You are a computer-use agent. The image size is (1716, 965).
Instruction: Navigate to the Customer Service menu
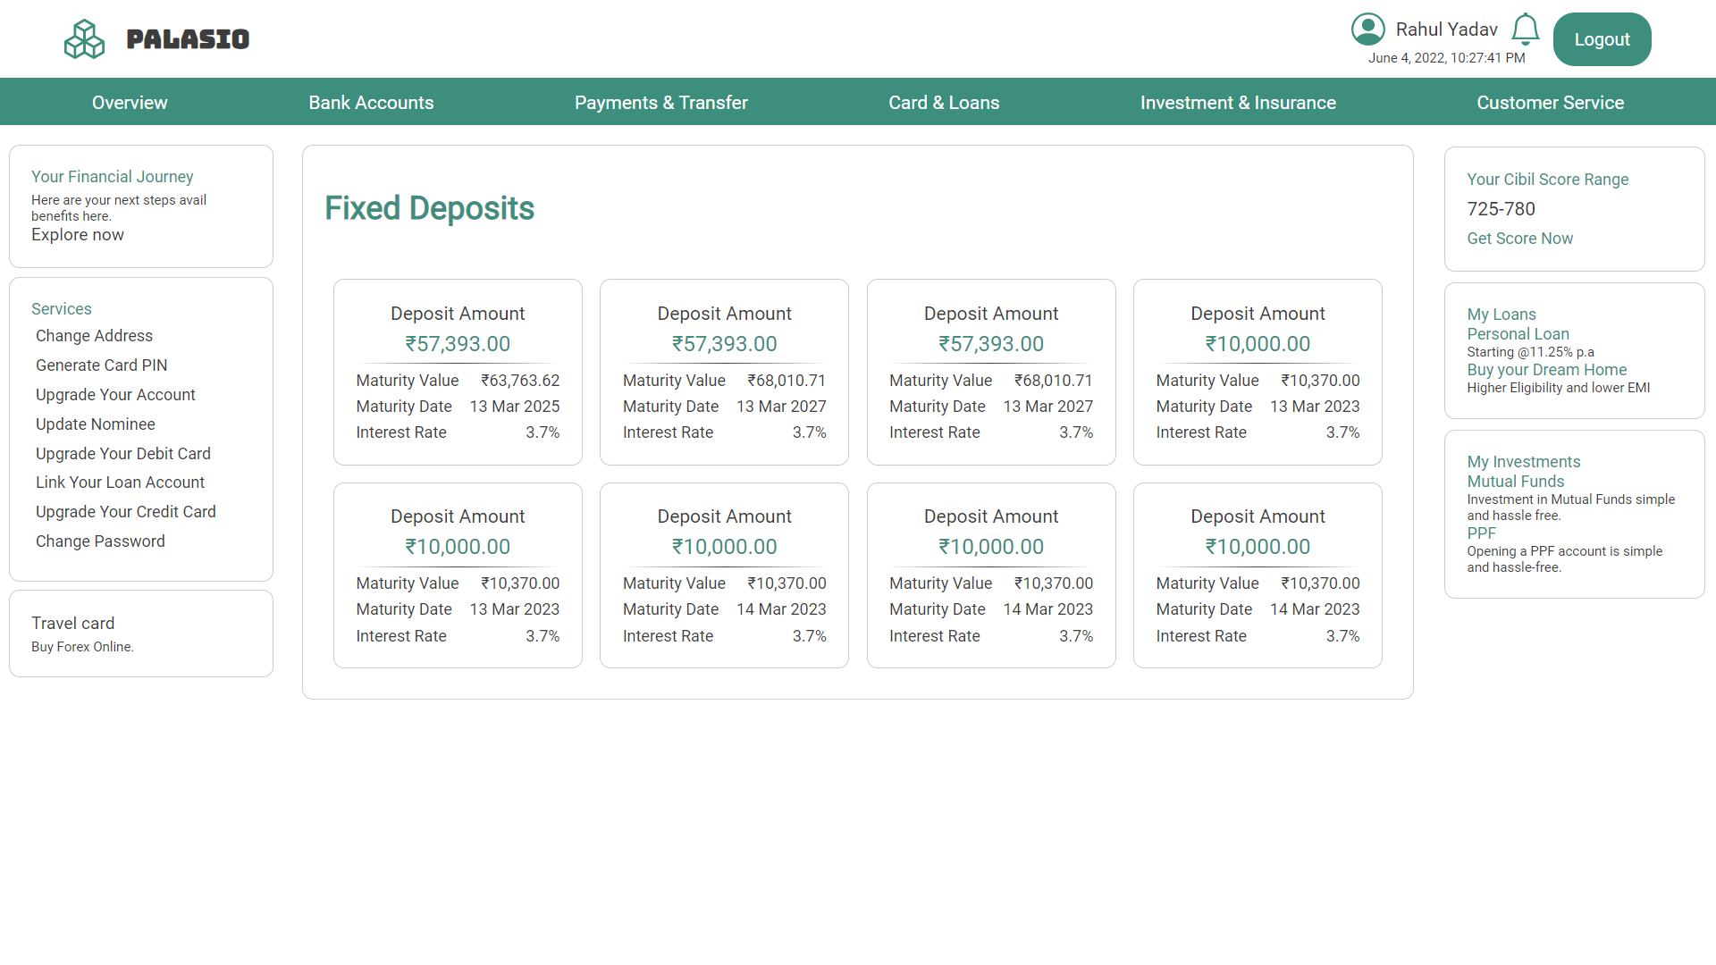tap(1550, 103)
